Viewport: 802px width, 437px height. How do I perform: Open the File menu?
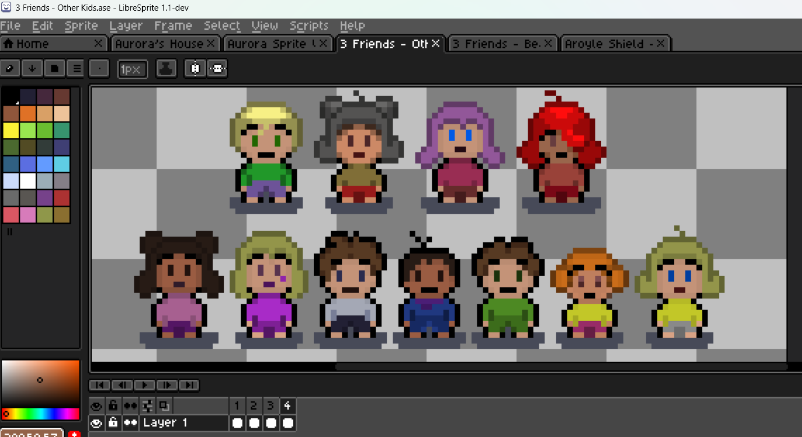[11, 26]
